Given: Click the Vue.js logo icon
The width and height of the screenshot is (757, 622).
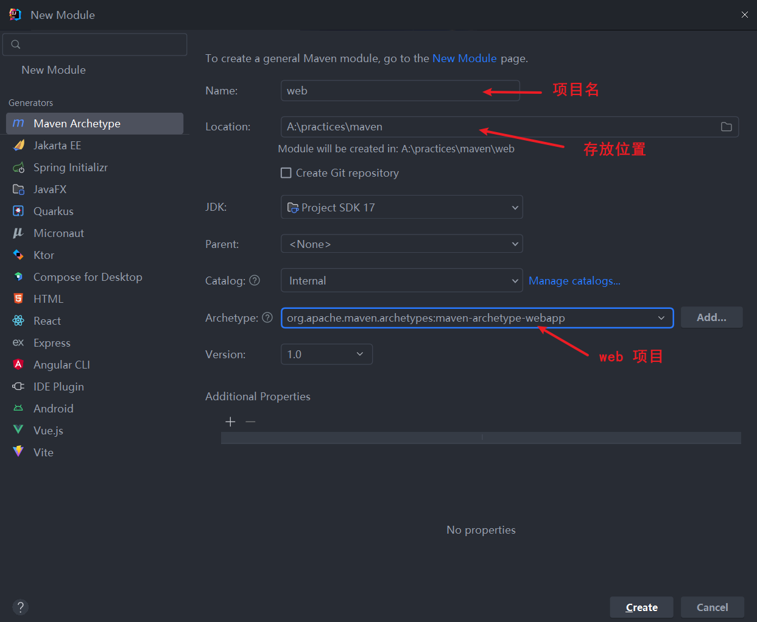Looking at the screenshot, I should (x=18, y=430).
